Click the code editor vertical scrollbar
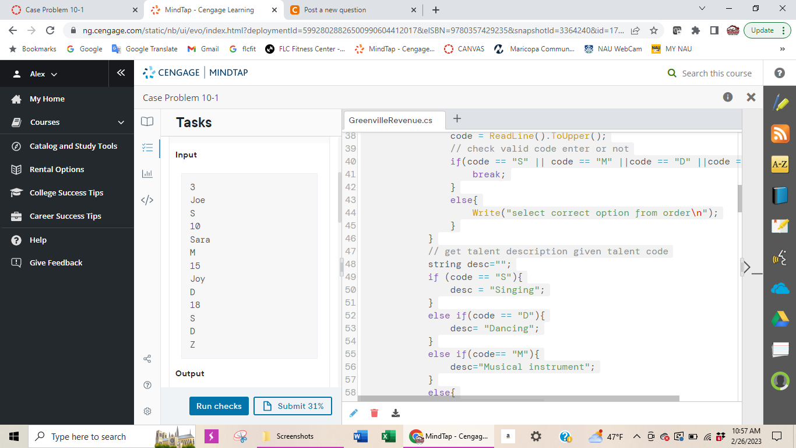This screenshot has height=448, width=796. coord(739,198)
